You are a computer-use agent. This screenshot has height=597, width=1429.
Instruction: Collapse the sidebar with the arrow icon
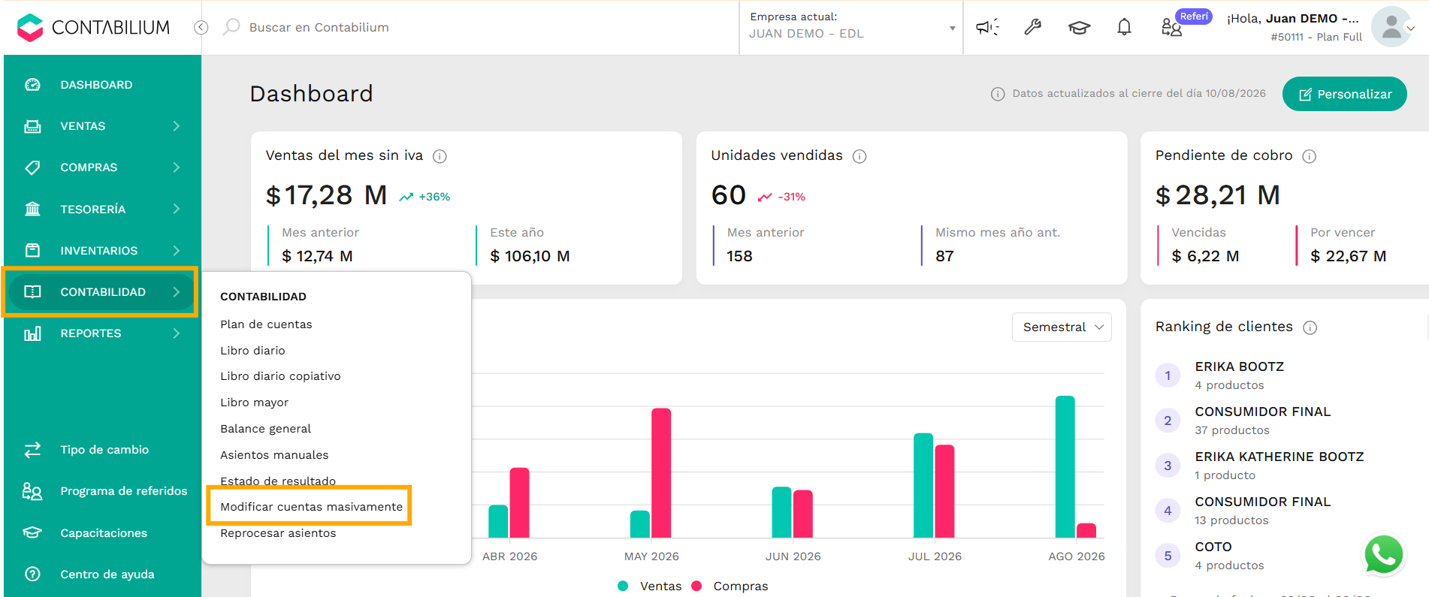[201, 27]
